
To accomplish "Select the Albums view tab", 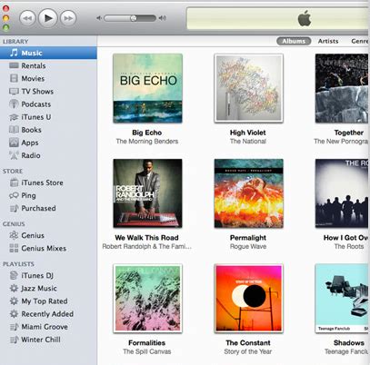I will tap(294, 41).
